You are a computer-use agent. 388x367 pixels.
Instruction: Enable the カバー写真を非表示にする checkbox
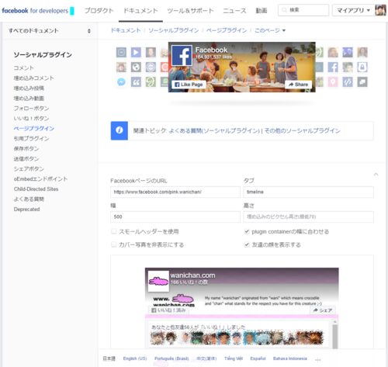point(113,244)
